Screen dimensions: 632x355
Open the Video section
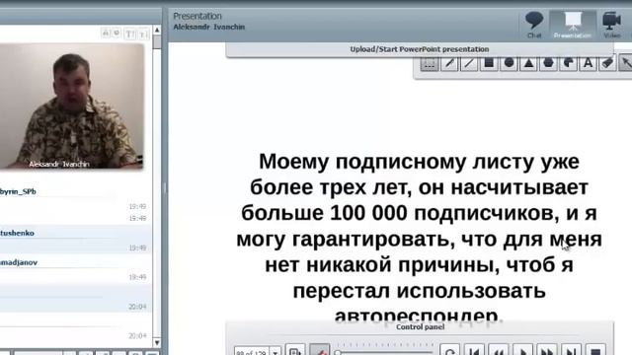pyautogui.click(x=611, y=25)
